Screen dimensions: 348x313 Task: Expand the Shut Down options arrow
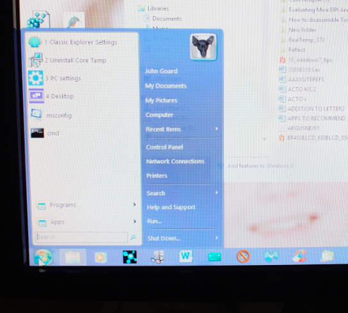tap(217, 238)
